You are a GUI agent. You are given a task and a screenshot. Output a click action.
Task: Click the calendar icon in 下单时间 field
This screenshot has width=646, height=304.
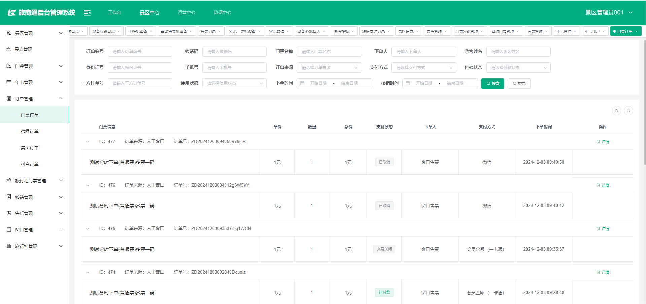(x=302, y=83)
